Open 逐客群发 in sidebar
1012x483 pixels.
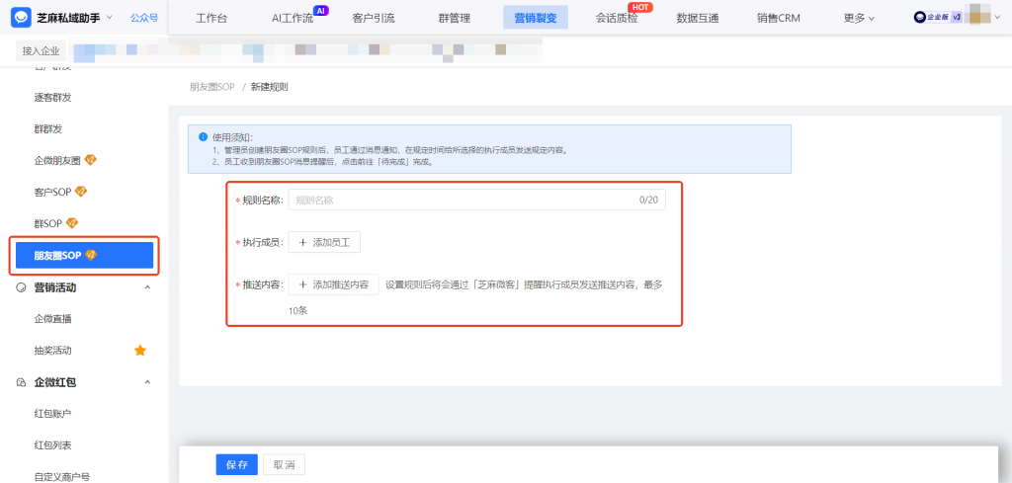click(x=53, y=98)
